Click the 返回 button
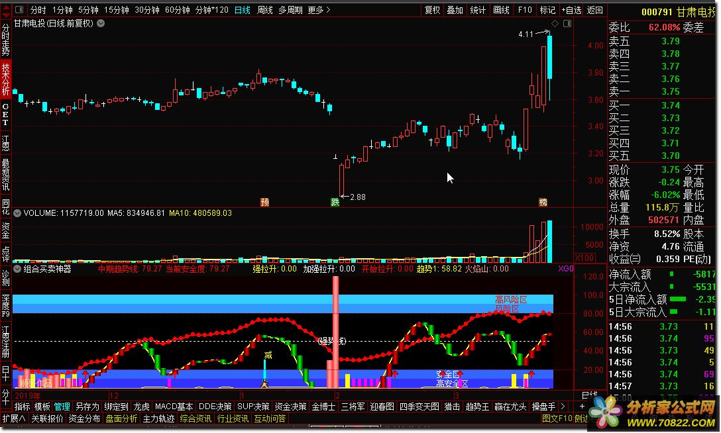Image resolution: width=721 pixels, height=433 pixels. pyautogui.click(x=595, y=10)
